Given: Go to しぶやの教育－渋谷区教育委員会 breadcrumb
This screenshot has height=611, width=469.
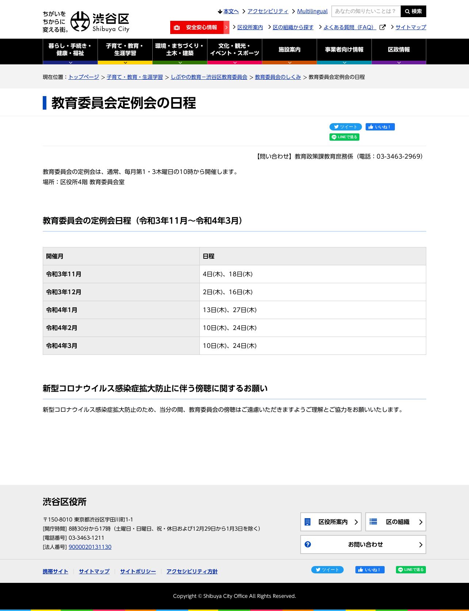Looking at the screenshot, I should pos(209,77).
